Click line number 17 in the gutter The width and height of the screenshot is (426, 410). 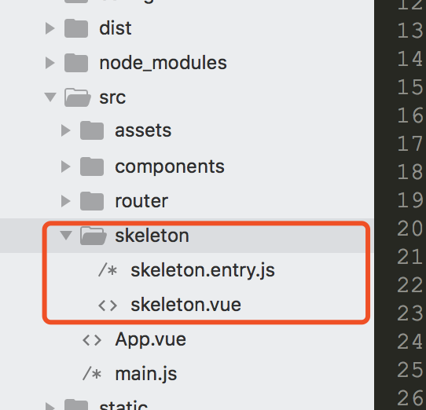click(x=410, y=144)
